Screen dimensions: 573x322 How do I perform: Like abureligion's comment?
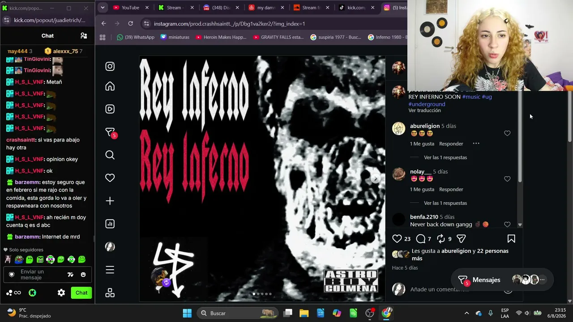[507, 133]
